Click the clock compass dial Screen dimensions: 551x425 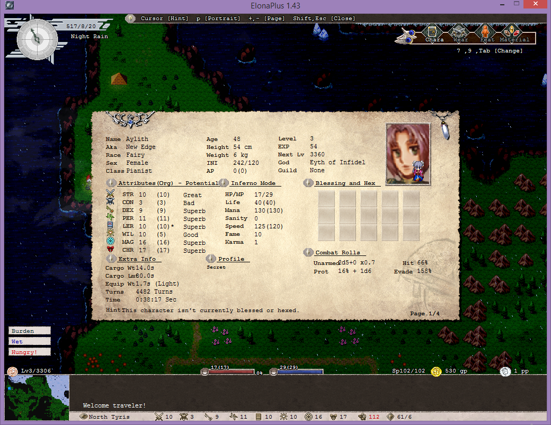pos(37,39)
